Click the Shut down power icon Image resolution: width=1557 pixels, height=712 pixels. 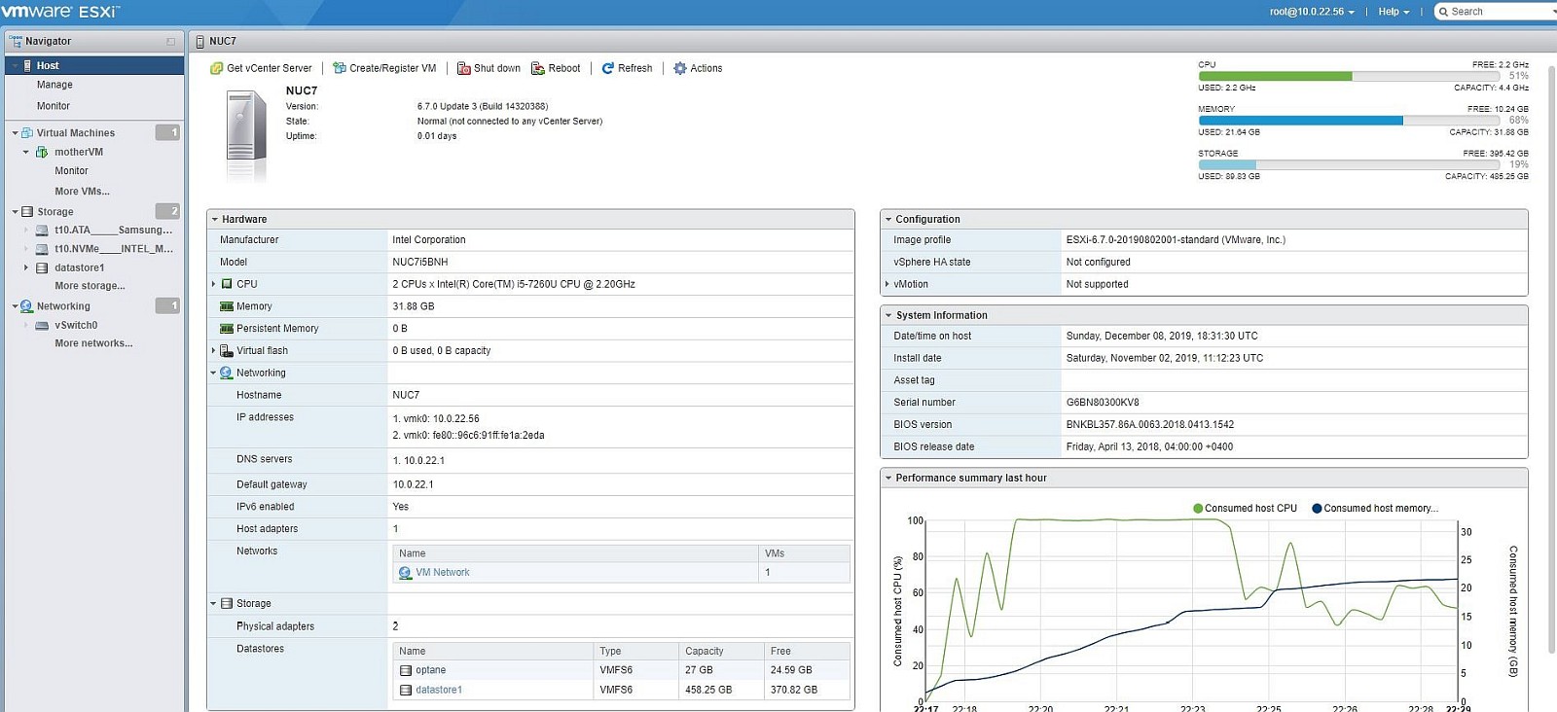pyautogui.click(x=463, y=68)
